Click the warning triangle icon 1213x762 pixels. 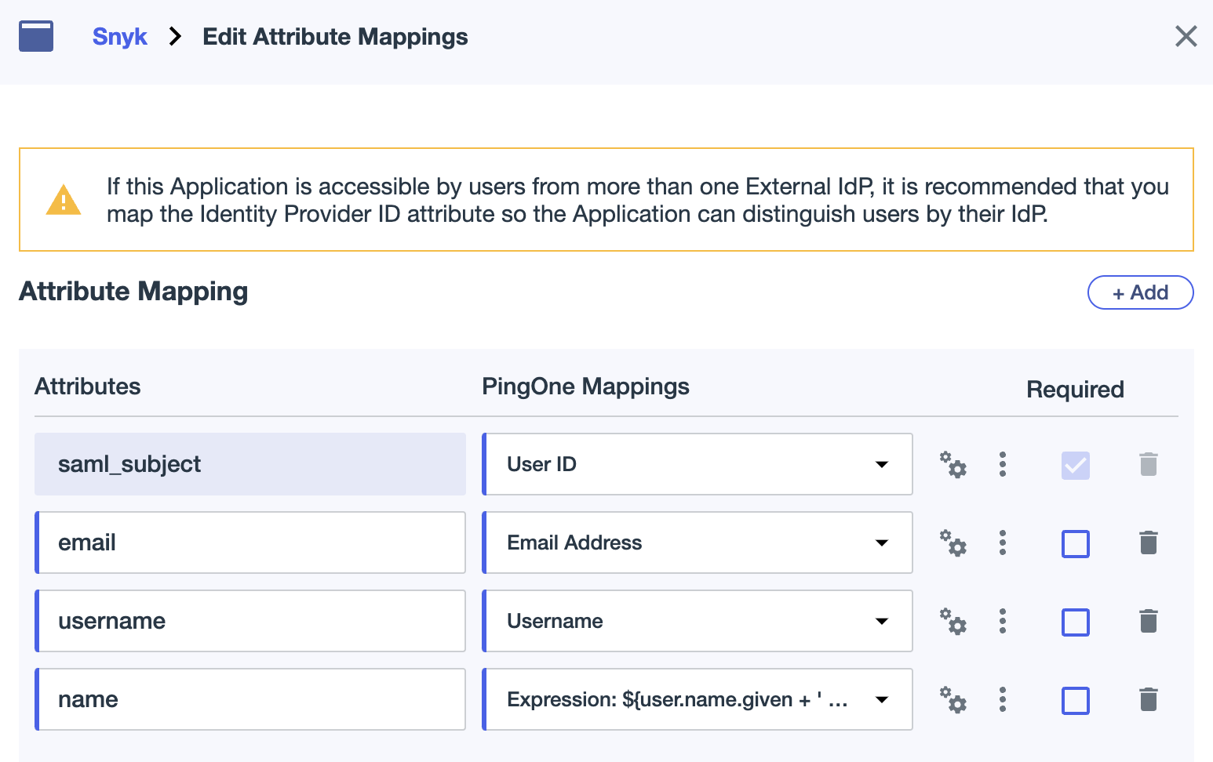click(x=63, y=200)
